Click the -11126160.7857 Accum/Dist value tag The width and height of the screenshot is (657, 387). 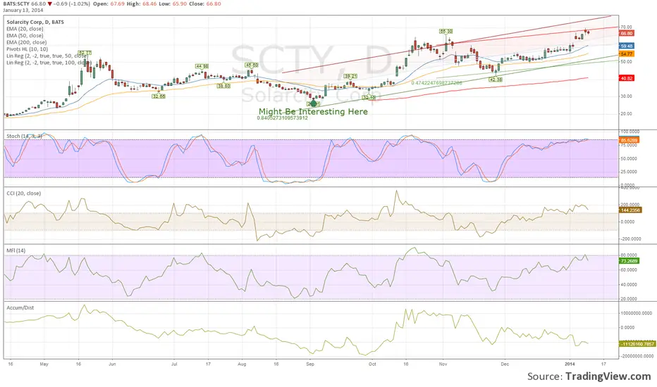[x=637, y=344]
